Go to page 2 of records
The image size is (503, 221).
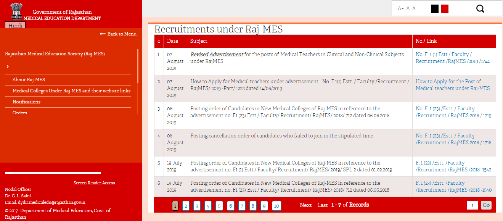click(x=185, y=206)
